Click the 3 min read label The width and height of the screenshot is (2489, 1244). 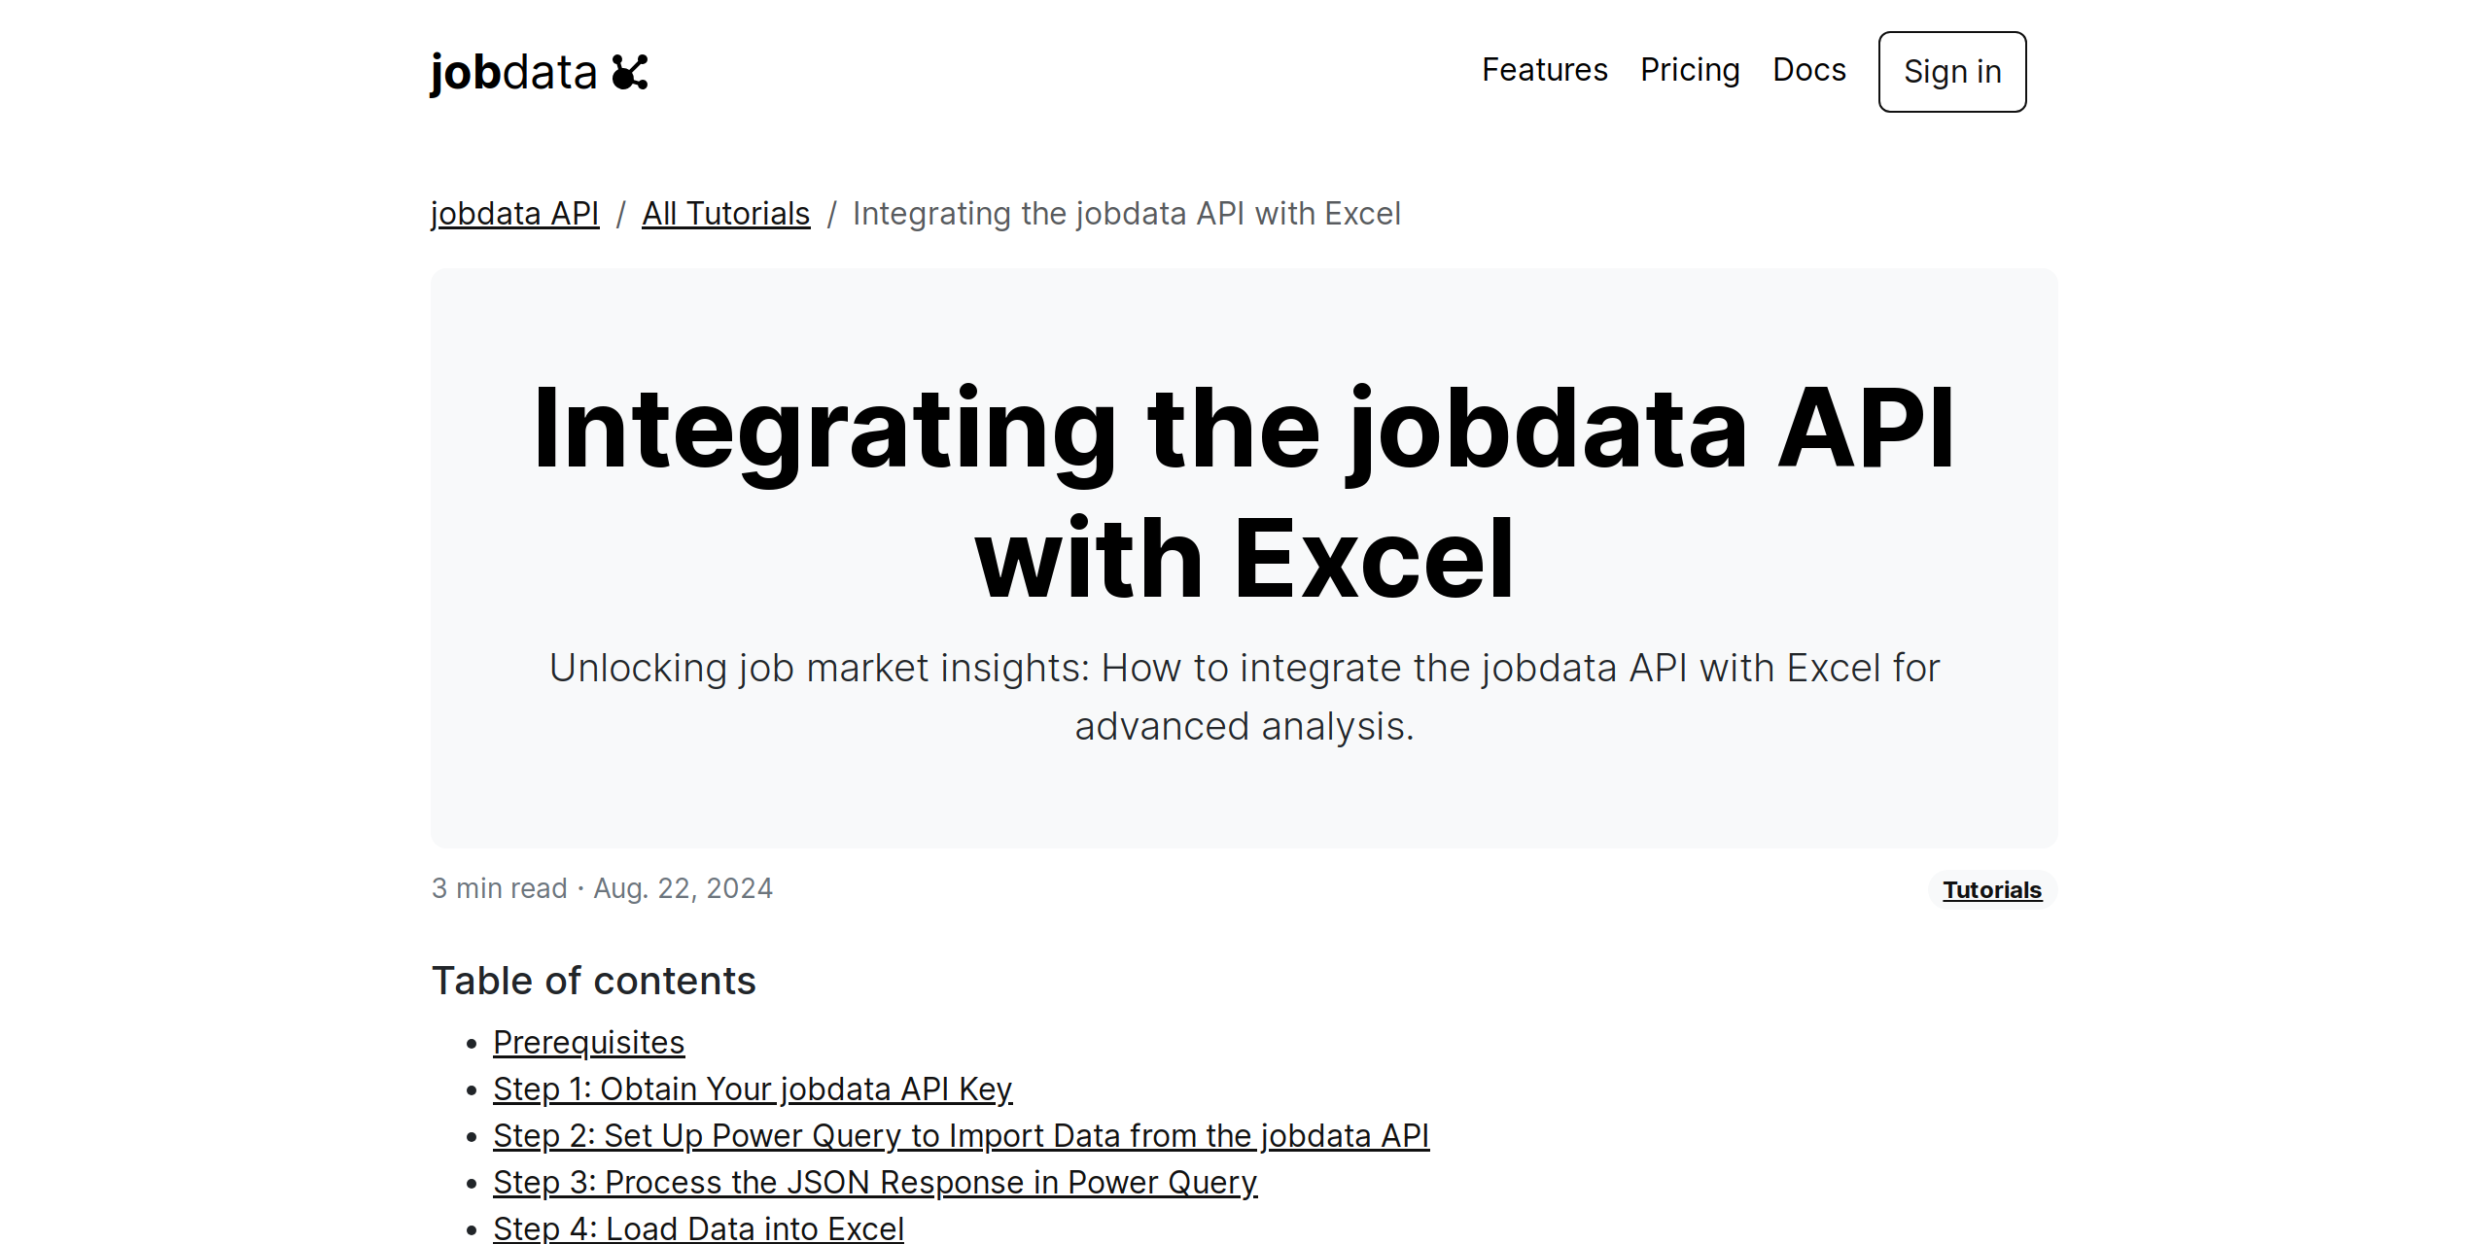coord(499,887)
